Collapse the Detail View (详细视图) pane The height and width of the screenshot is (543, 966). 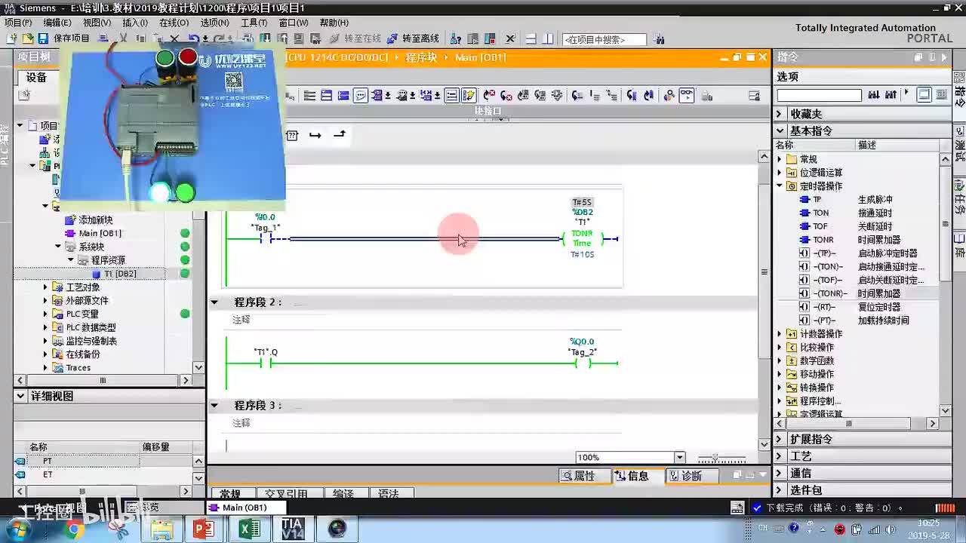[x=21, y=396]
